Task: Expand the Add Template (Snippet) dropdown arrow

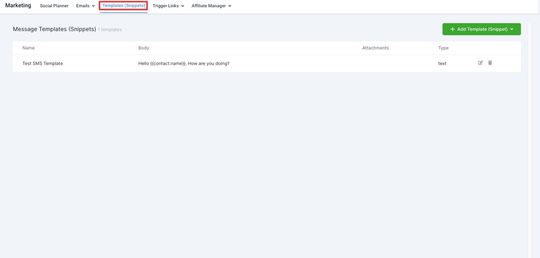Action: pyautogui.click(x=512, y=29)
